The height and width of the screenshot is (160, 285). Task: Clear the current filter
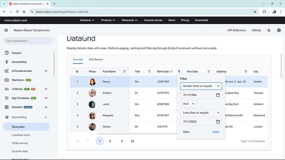186,132
